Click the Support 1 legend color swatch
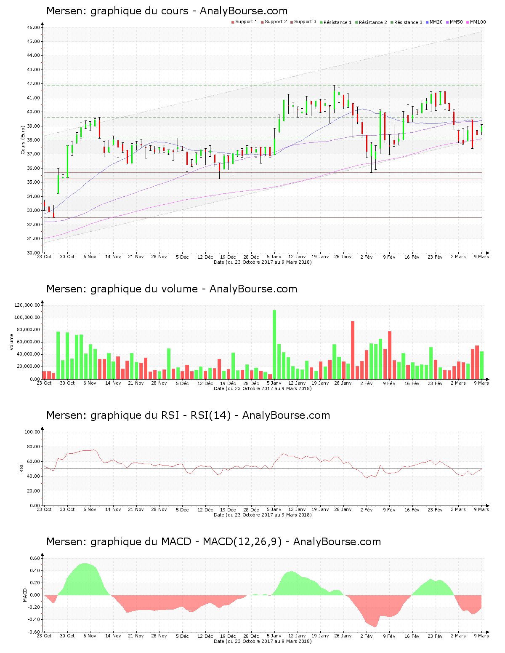This screenshot has width=505, height=653. (233, 22)
